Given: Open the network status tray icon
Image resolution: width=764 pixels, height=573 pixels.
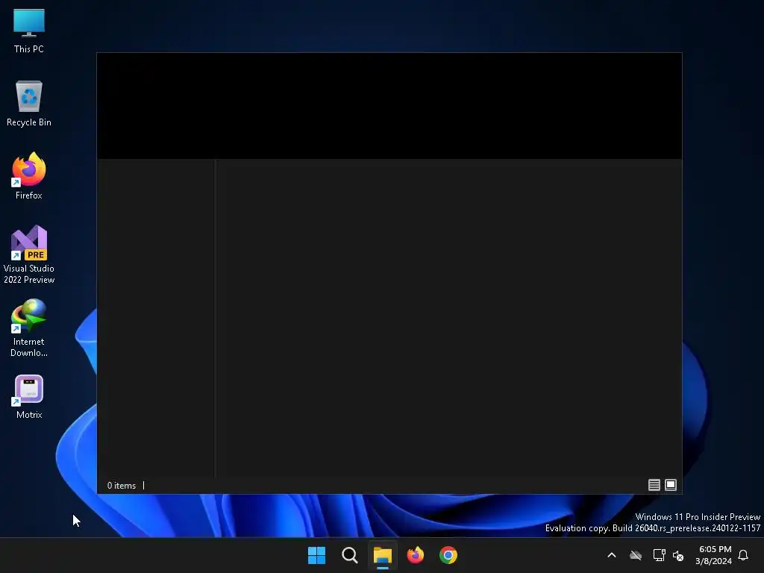Looking at the screenshot, I should coord(659,555).
